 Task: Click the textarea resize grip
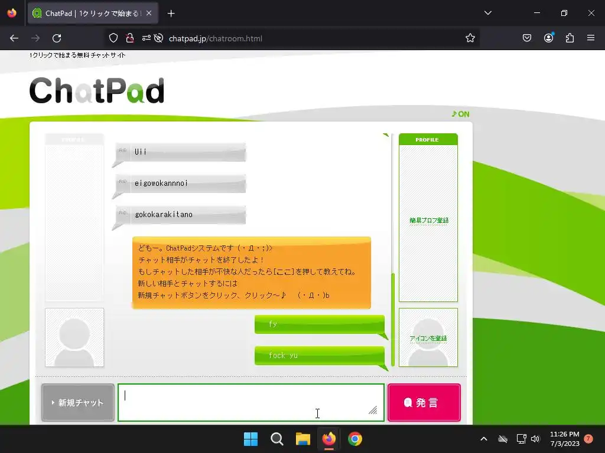(x=373, y=411)
